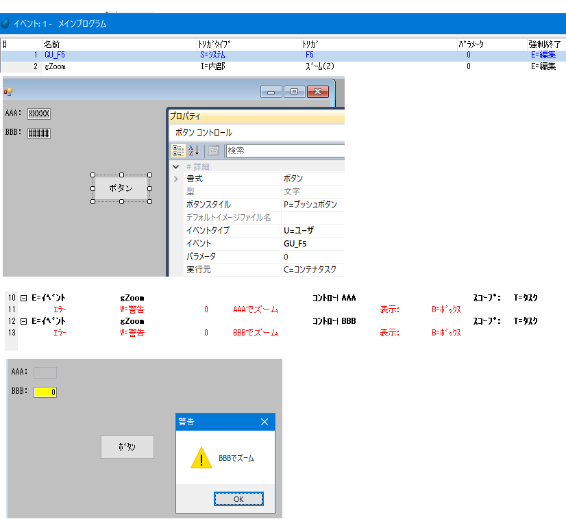Maximize the form designer window
The image size is (566, 519).
click(x=295, y=91)
